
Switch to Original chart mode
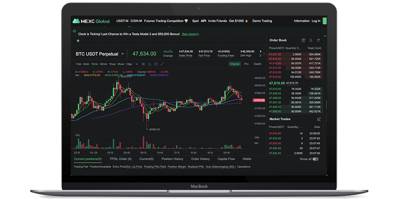tap(234, 64)
